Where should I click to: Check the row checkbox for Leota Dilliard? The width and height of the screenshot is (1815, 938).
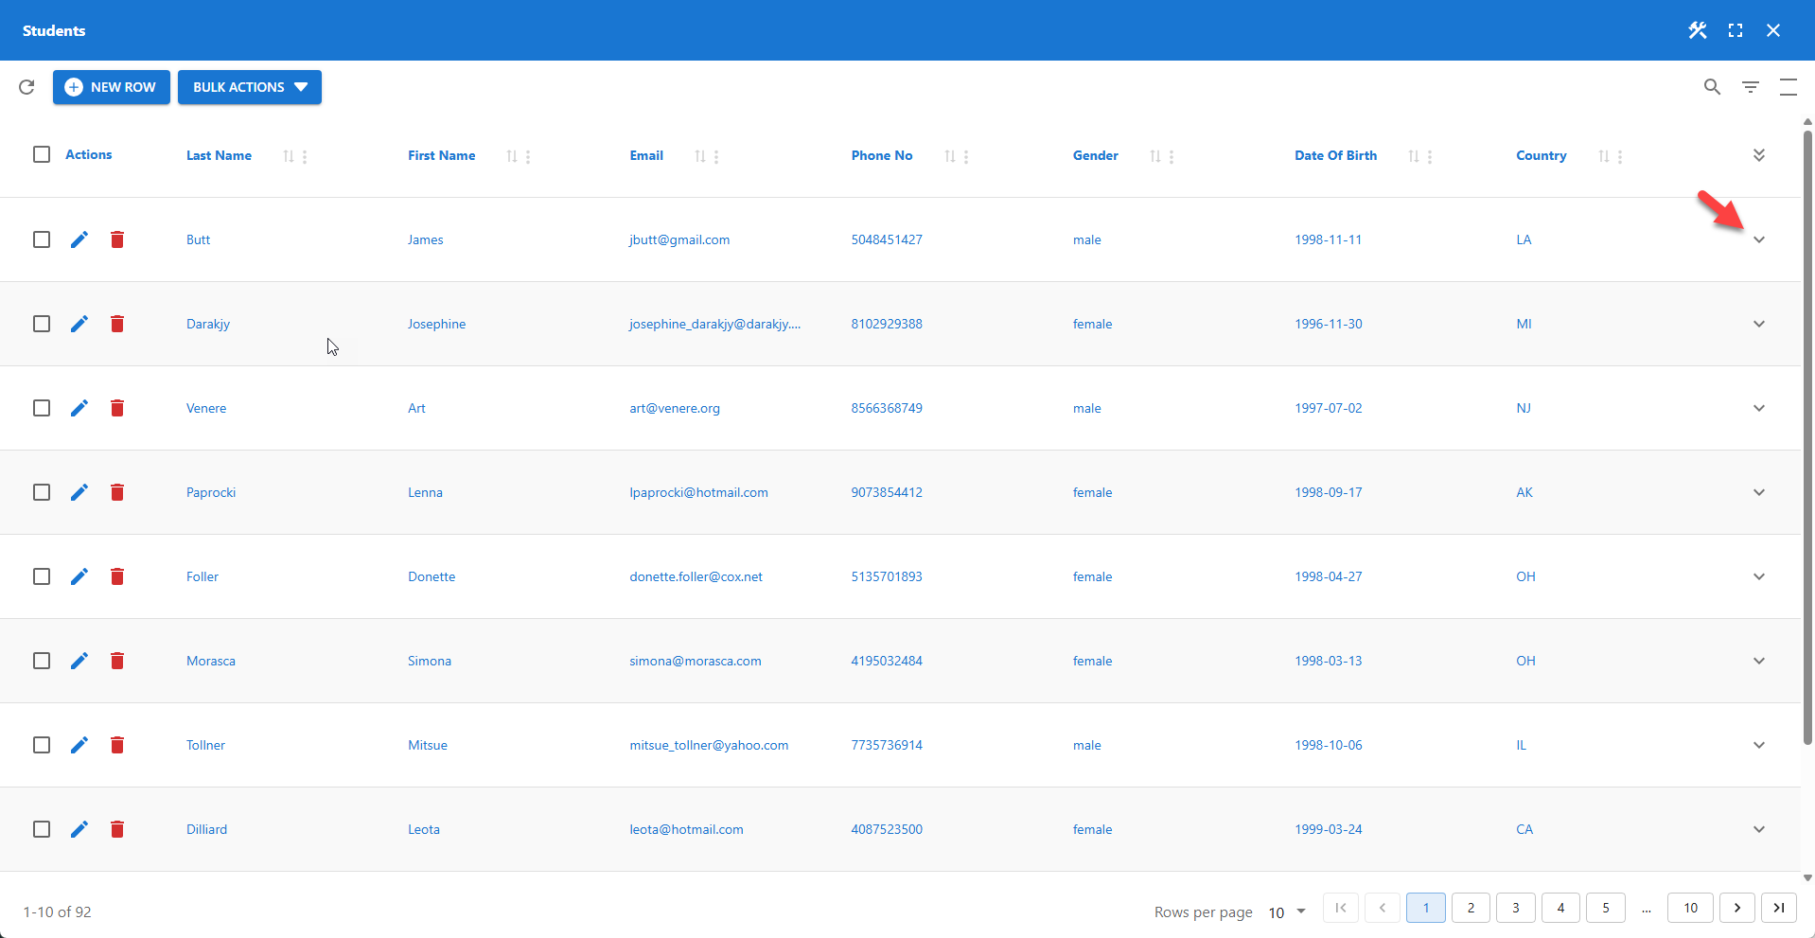(42, 829)
